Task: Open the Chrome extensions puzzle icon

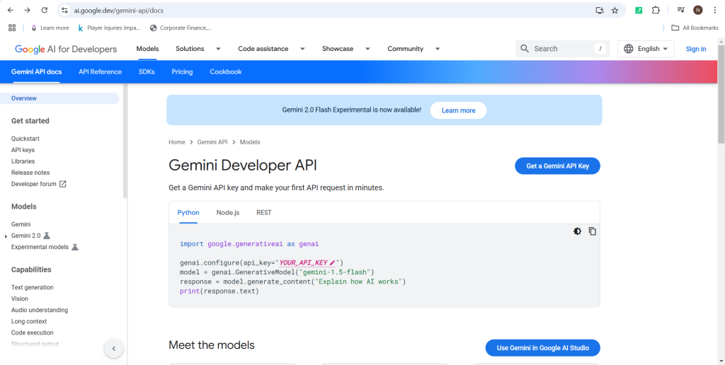Action: 656,10
